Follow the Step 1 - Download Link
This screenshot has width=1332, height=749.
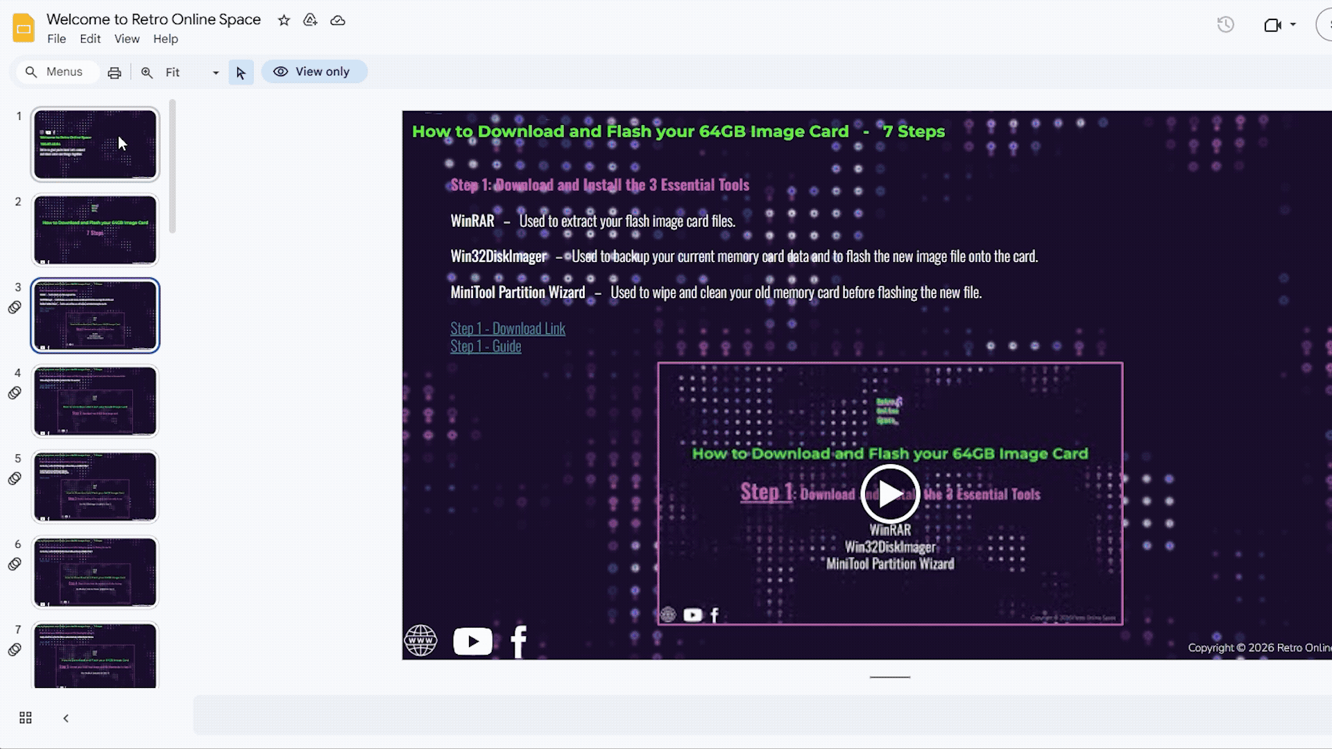point(507,328)
